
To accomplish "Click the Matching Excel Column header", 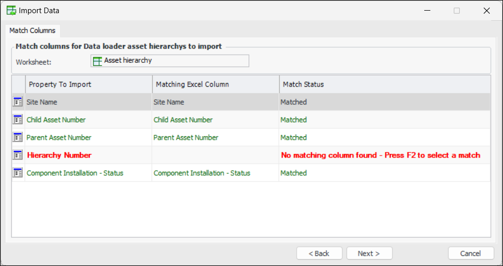I will (x=215, y=84).
